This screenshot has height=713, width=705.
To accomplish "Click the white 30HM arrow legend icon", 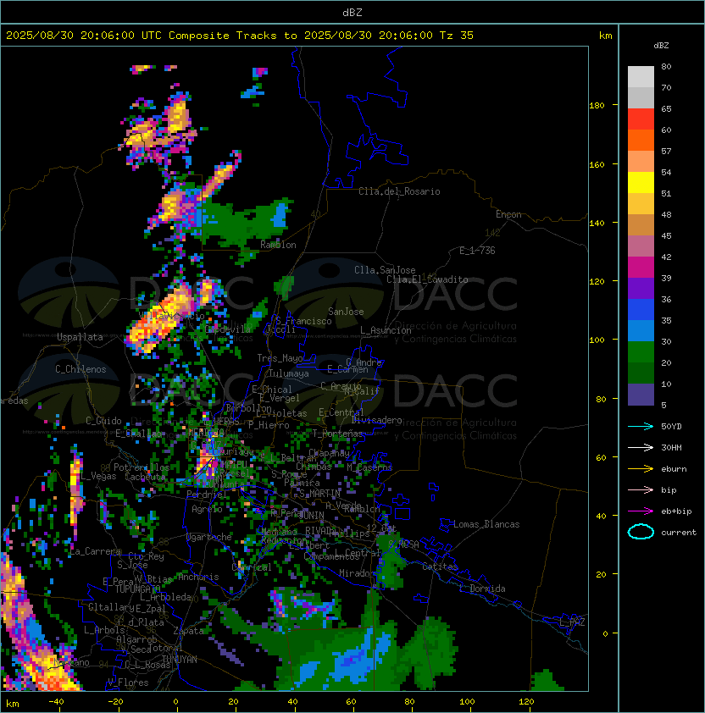I will 641,447.
